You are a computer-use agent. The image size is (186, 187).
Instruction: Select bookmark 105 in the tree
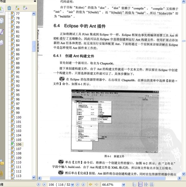pyautogui.click(x=19, y=140)
